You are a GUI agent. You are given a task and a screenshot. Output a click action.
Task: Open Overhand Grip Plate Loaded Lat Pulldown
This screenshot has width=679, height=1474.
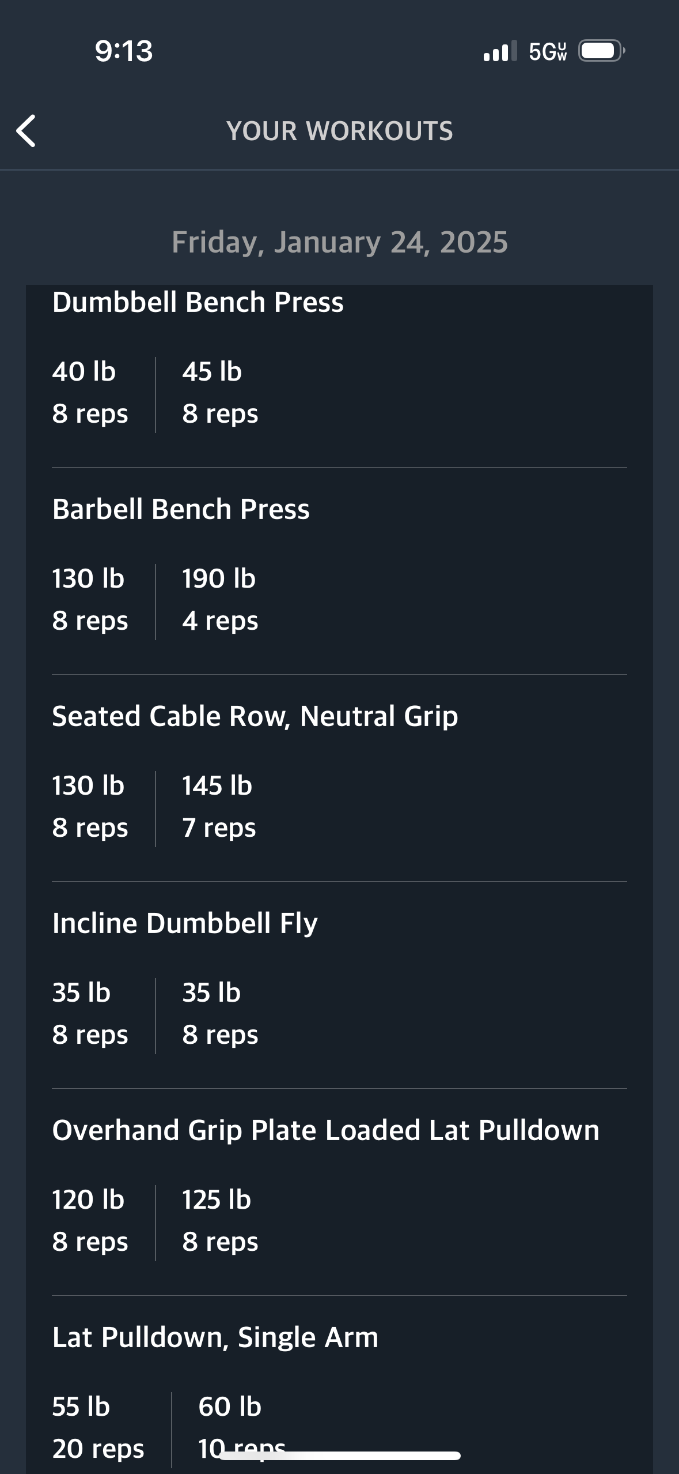326,1130
